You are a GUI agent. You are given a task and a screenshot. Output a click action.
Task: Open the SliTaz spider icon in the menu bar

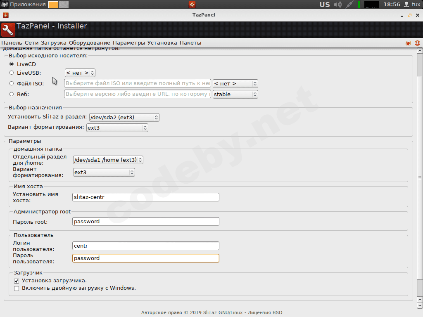click(x=408, y=43)
